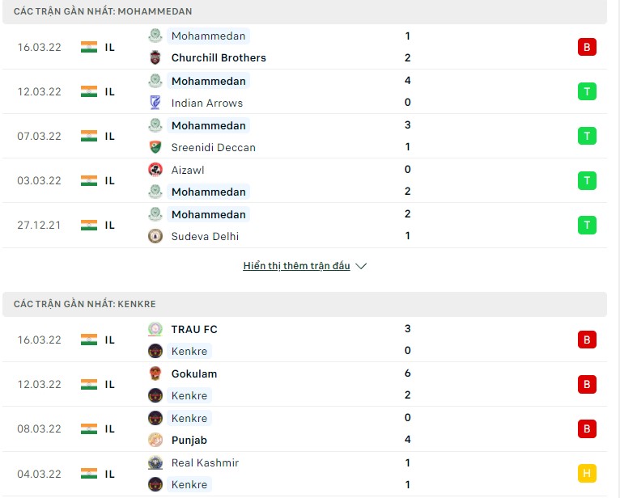
Task: Click the Sudeva Delhi team crest
Action: tap(155, 236)
